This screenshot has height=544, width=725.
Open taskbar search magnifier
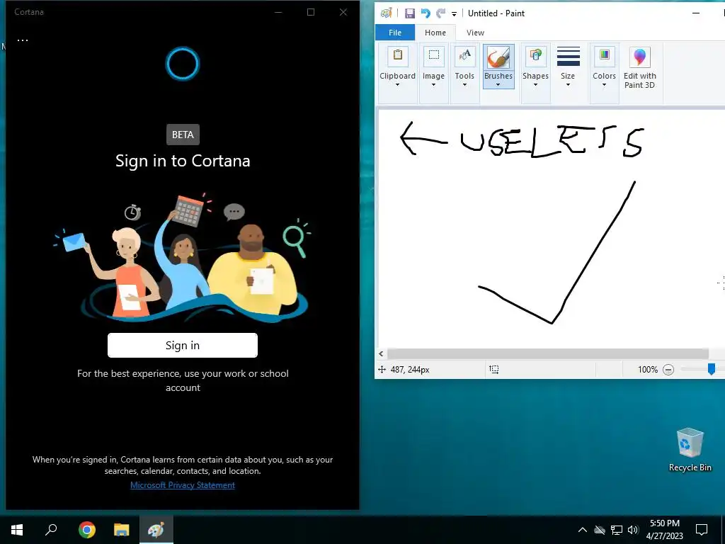51,530
